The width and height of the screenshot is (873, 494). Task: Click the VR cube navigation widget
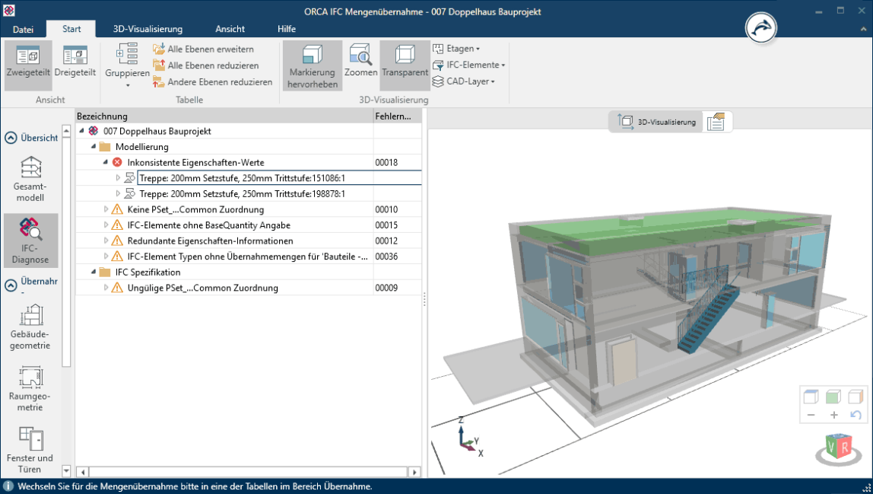839,448
